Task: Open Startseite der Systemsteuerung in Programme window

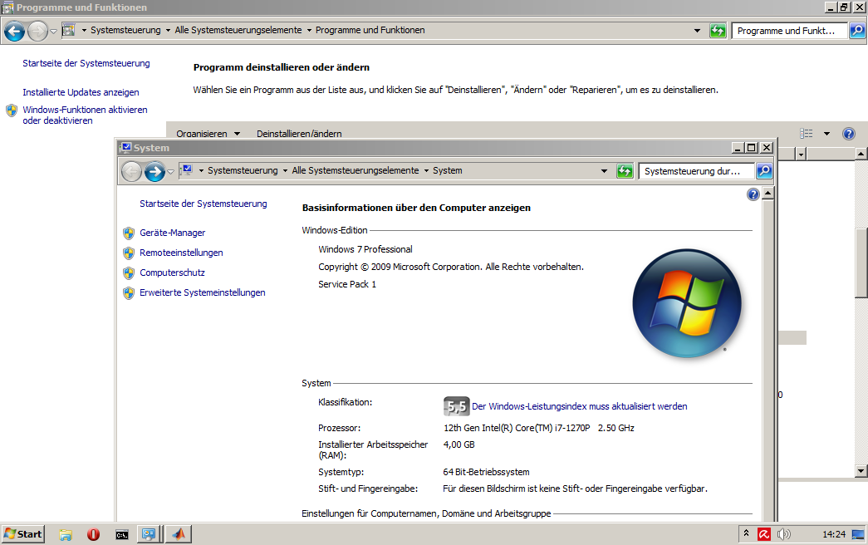Action: coord(86,63)
